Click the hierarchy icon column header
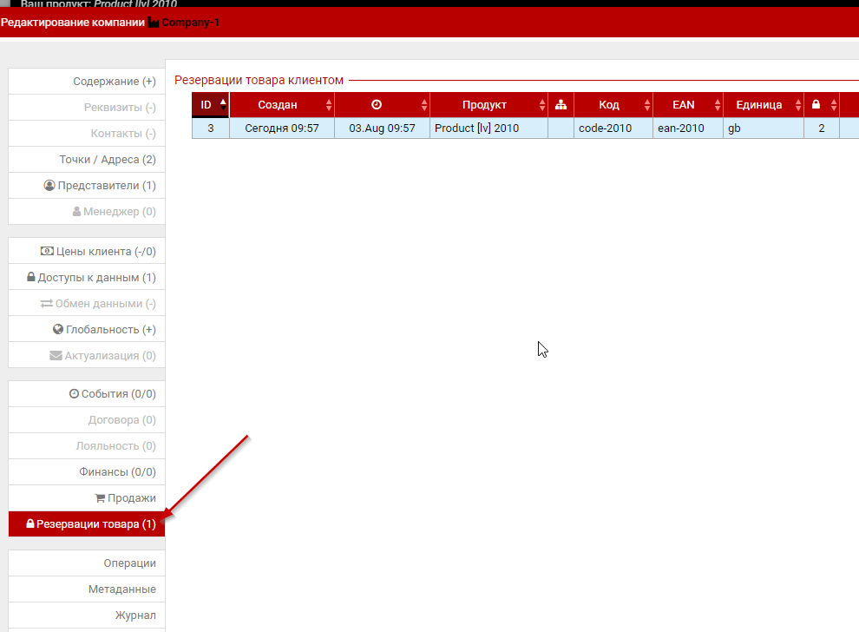This screenshot has width=859, height=632. pos(561,105)
